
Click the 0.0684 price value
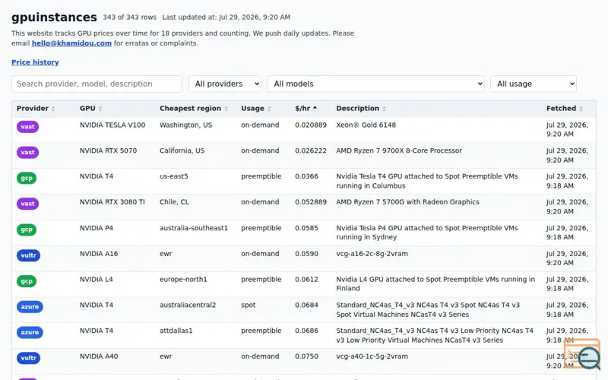tap(306, 305)
